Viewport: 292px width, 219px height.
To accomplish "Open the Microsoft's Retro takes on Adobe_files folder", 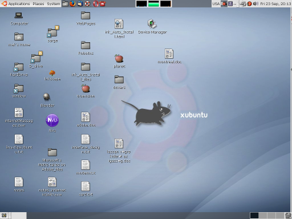I will pos(52,160).
